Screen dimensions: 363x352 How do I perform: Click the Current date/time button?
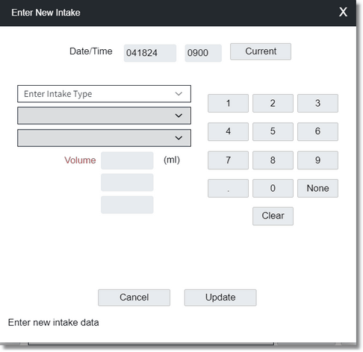[x=261, y=51]
